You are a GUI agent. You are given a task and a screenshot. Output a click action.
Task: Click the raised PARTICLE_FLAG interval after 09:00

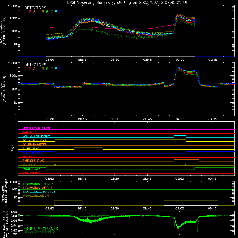(x=187, y=160)
